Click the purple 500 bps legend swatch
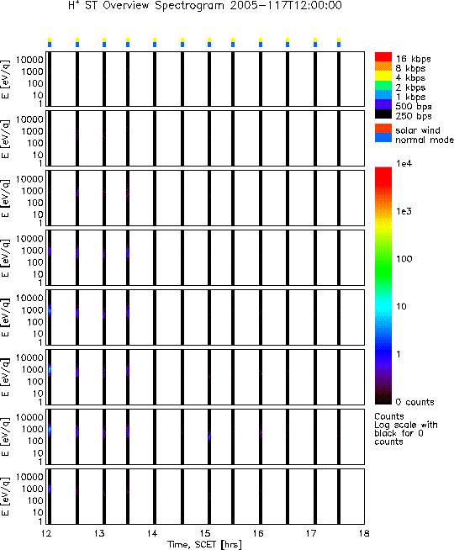The width and height of the screenshot is (454, 550). (383, 104)
